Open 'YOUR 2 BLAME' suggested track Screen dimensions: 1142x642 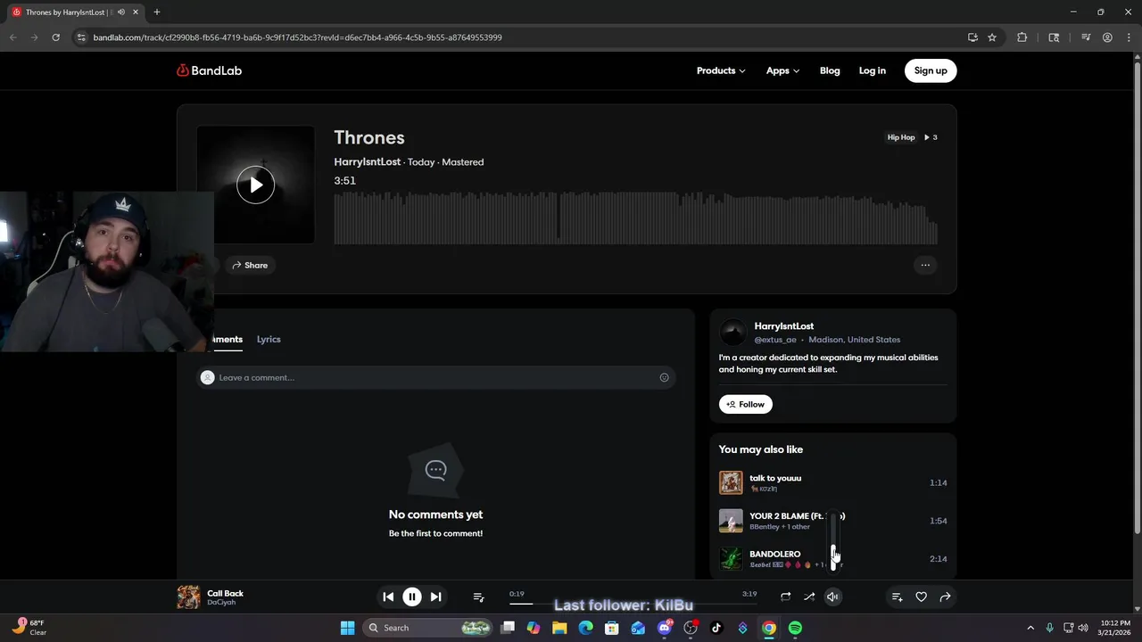tap(797, 515)
